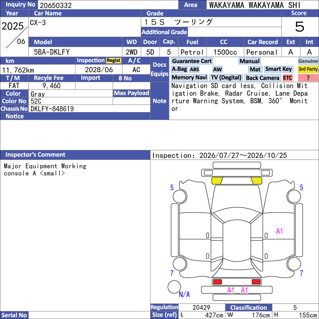
Task: Click the left red tail light
Action: point(217,282)
